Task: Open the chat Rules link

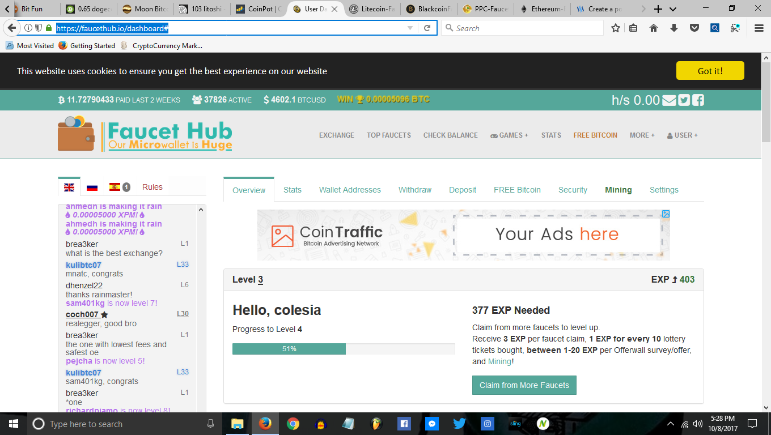Action: pyautogui.click(x=152, y=187)
